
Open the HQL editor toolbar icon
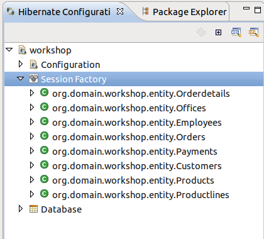(236, 32)
